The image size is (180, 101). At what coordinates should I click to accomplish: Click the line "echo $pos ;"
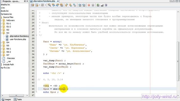(x=51, y=92)
